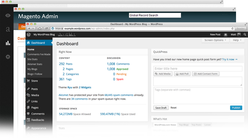The width and height of the screenshot is (248, 138).
Task: Click the Posts pin icon in the sidebar
Action: (x=28, y=89)
